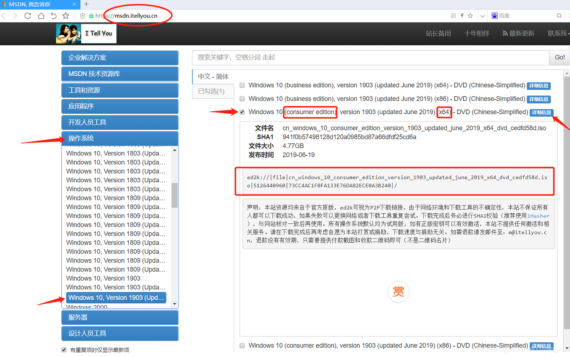Expand the 开发人员工具 category
Viewport: 570px width, 357px height.
tap(120, 122)
